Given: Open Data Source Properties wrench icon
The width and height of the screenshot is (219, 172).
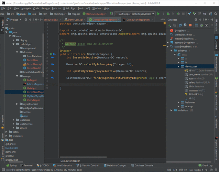Looking at the screenshot, I should (x=185, y=25).
